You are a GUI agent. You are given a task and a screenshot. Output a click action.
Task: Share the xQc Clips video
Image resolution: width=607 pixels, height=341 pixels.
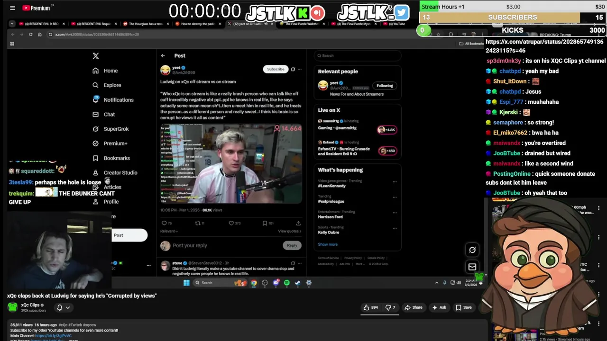(413, 307)
